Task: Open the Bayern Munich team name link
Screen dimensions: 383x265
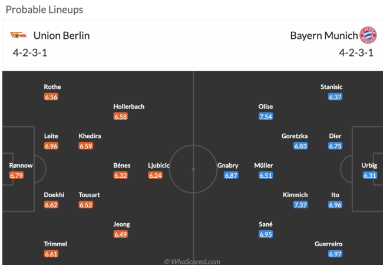Action: (x=324, y=35)
